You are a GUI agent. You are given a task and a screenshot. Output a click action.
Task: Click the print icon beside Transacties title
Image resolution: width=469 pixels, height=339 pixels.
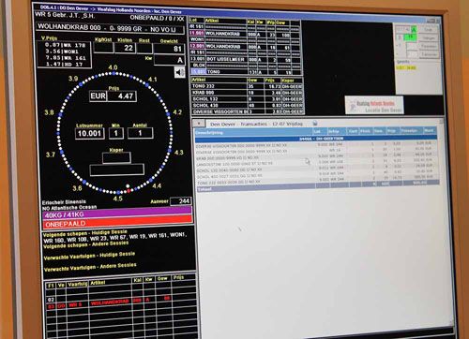click(315, 123)
